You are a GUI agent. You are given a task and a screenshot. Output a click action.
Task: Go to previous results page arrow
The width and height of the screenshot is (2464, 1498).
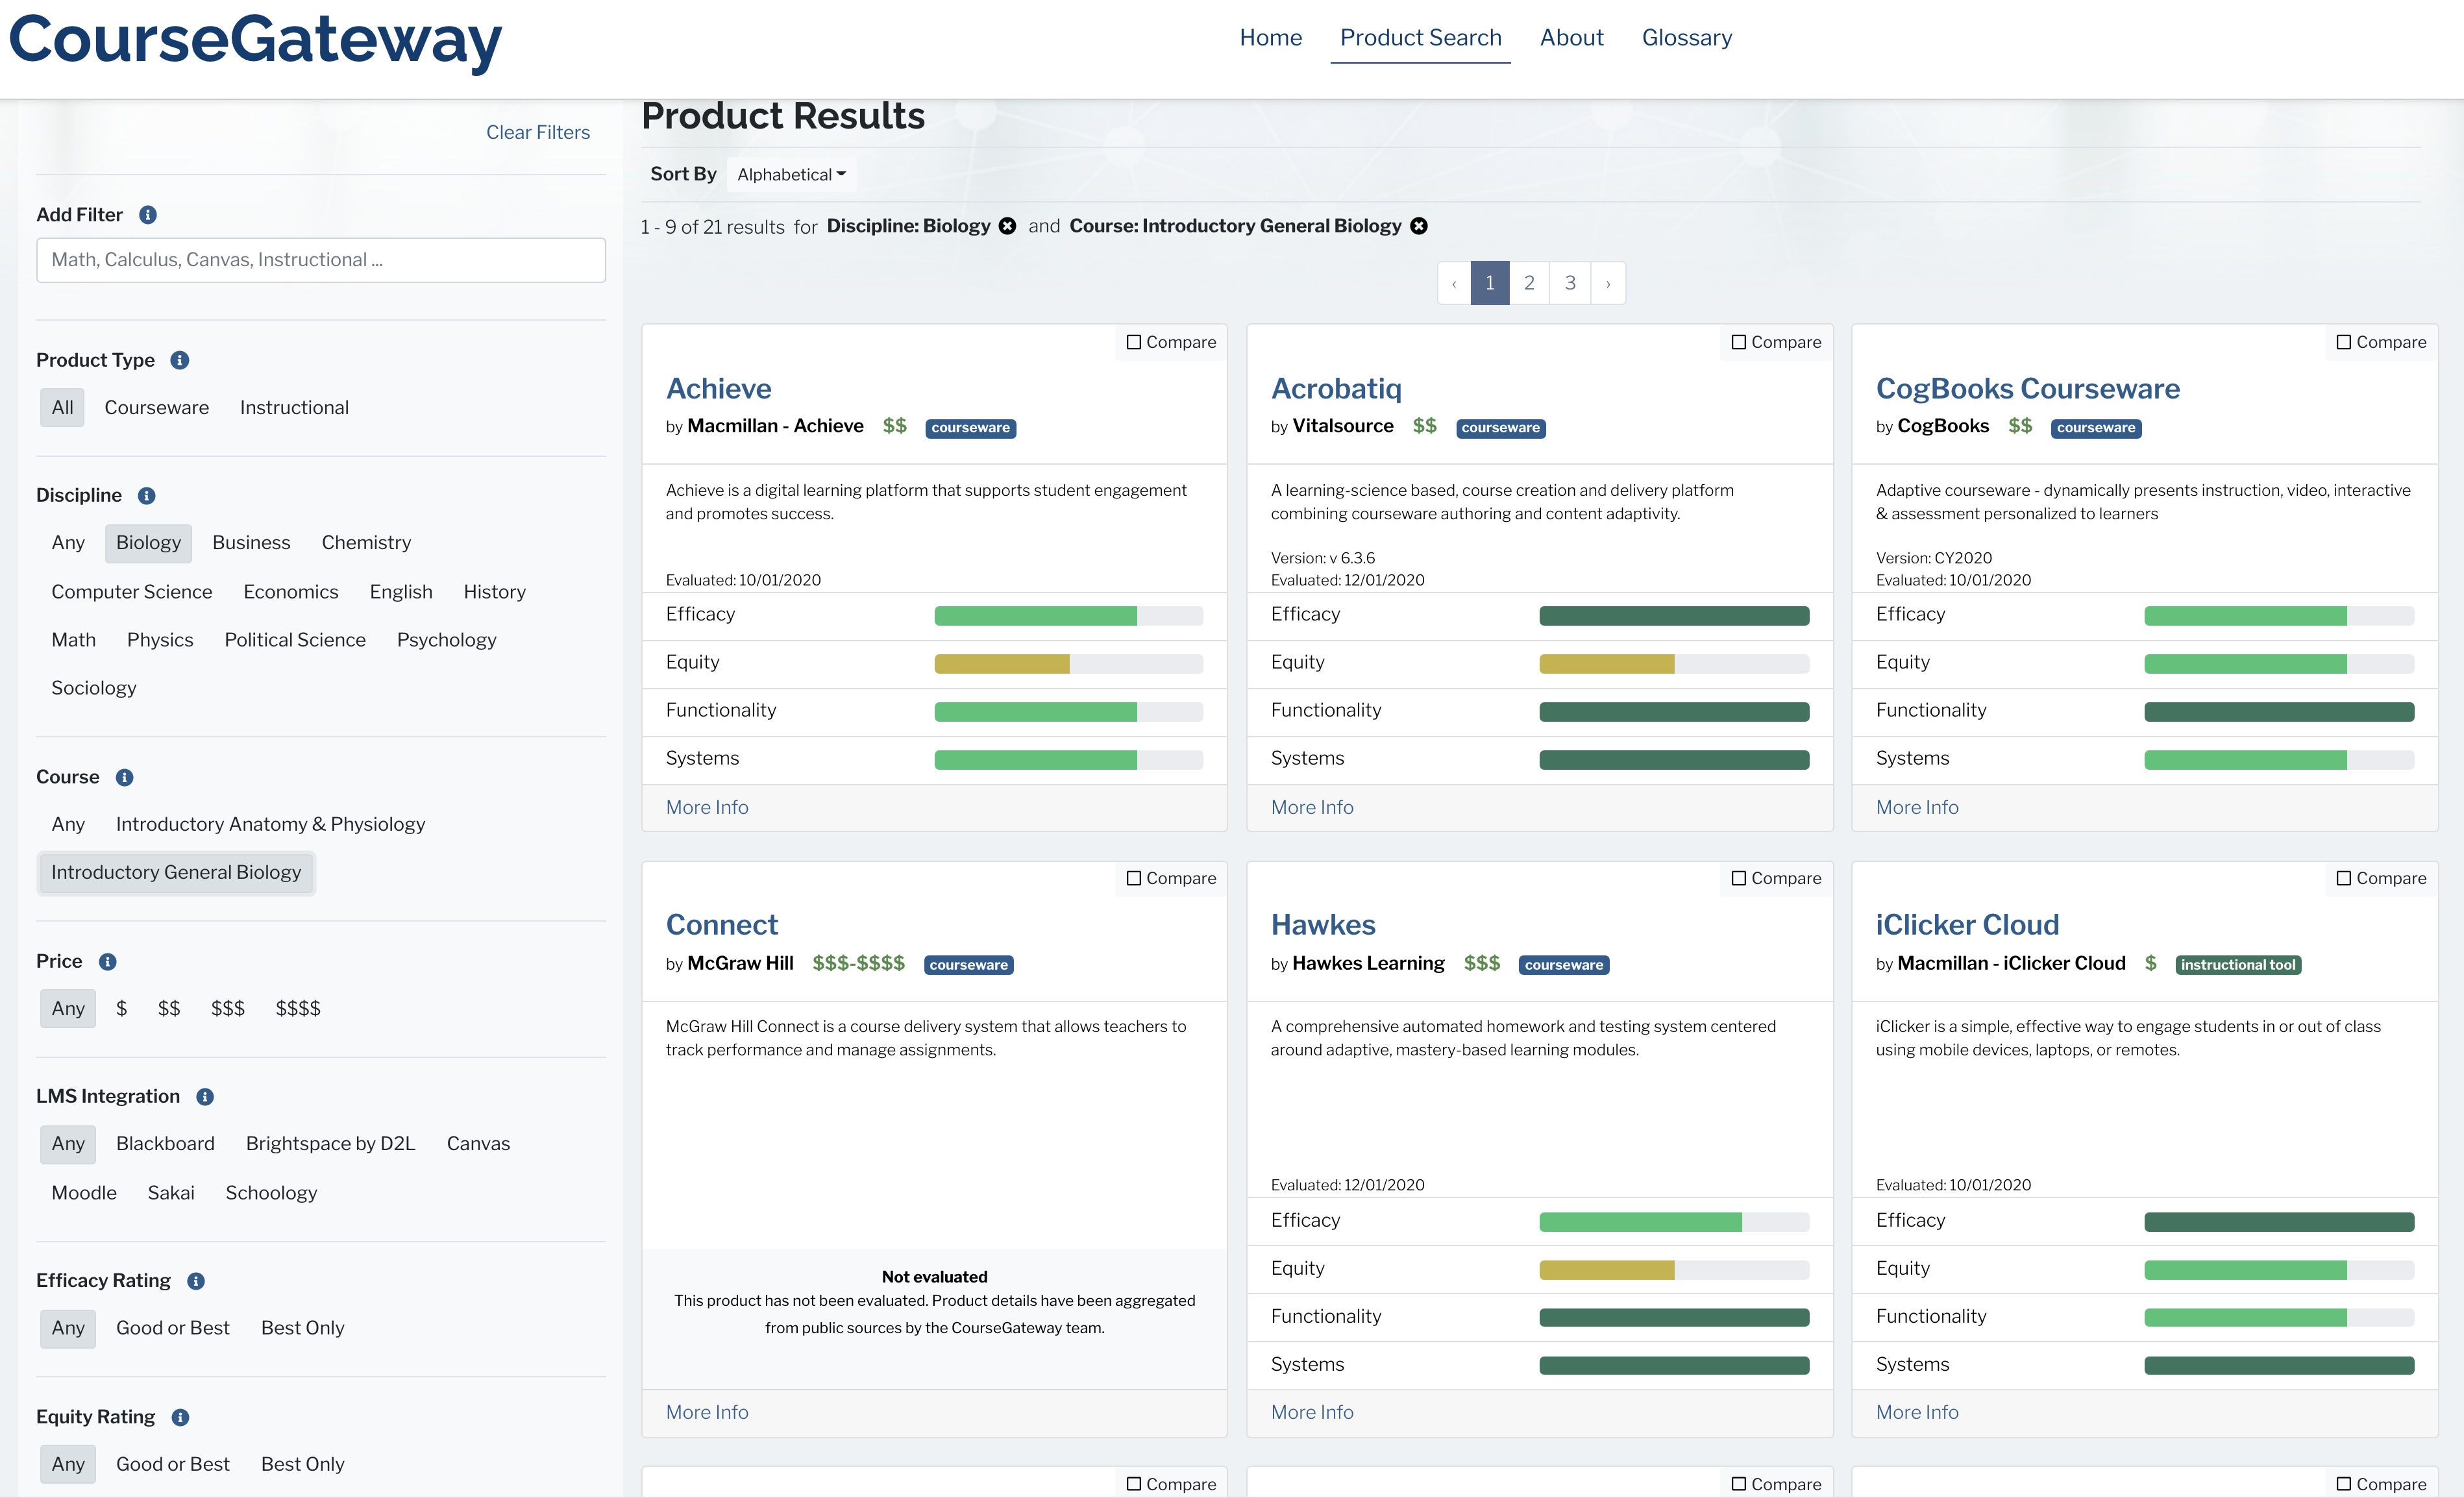click(1454, 283)
